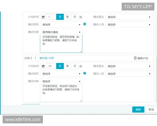Open the 通用随访模版 content dropdown
The width and height of the screenshot is (157, 126).
(61, 32)
